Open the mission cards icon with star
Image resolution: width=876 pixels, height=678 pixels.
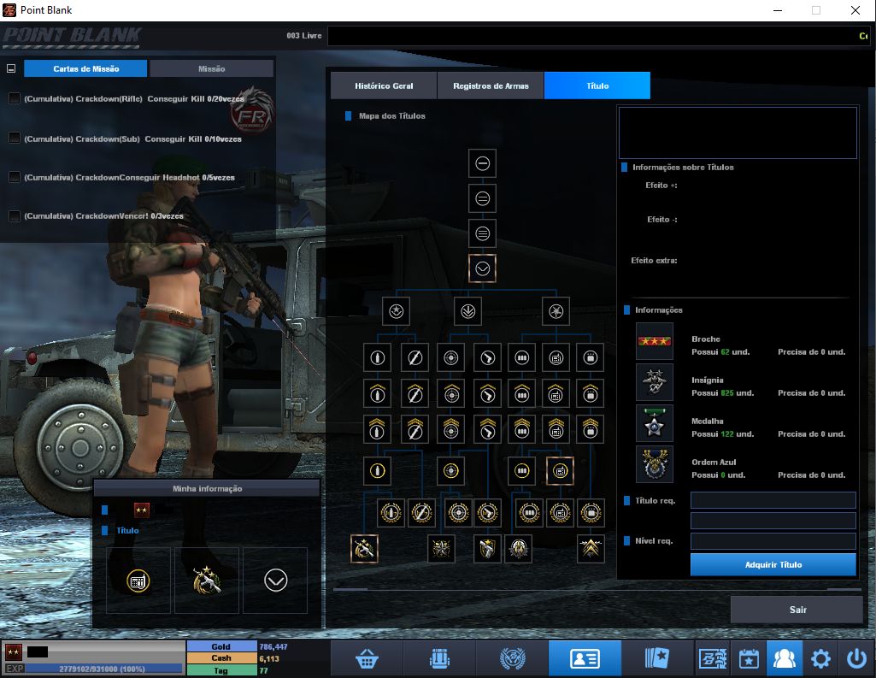click(x=657, y=658)
